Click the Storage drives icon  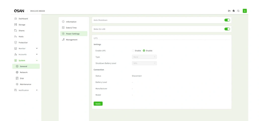coord(16,25)
